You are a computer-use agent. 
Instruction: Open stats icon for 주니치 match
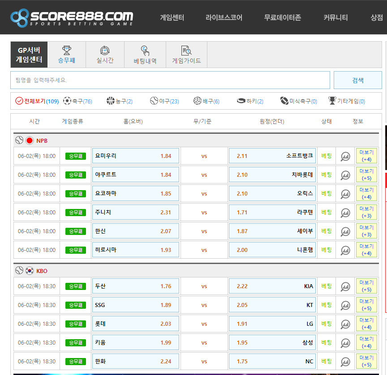click(345, 213)
